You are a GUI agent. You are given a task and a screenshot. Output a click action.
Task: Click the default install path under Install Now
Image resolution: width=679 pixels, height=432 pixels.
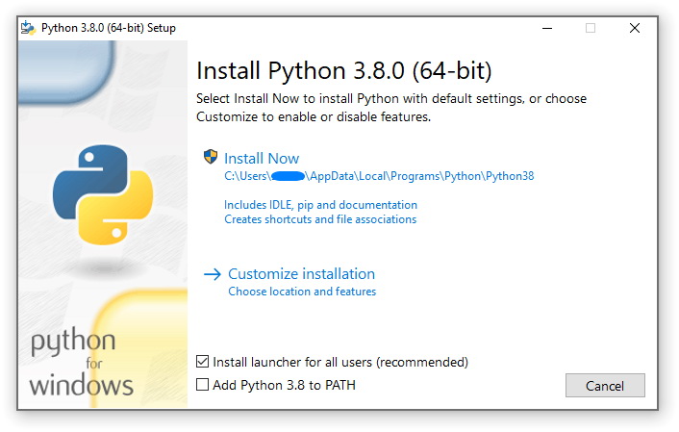point(379,176)
